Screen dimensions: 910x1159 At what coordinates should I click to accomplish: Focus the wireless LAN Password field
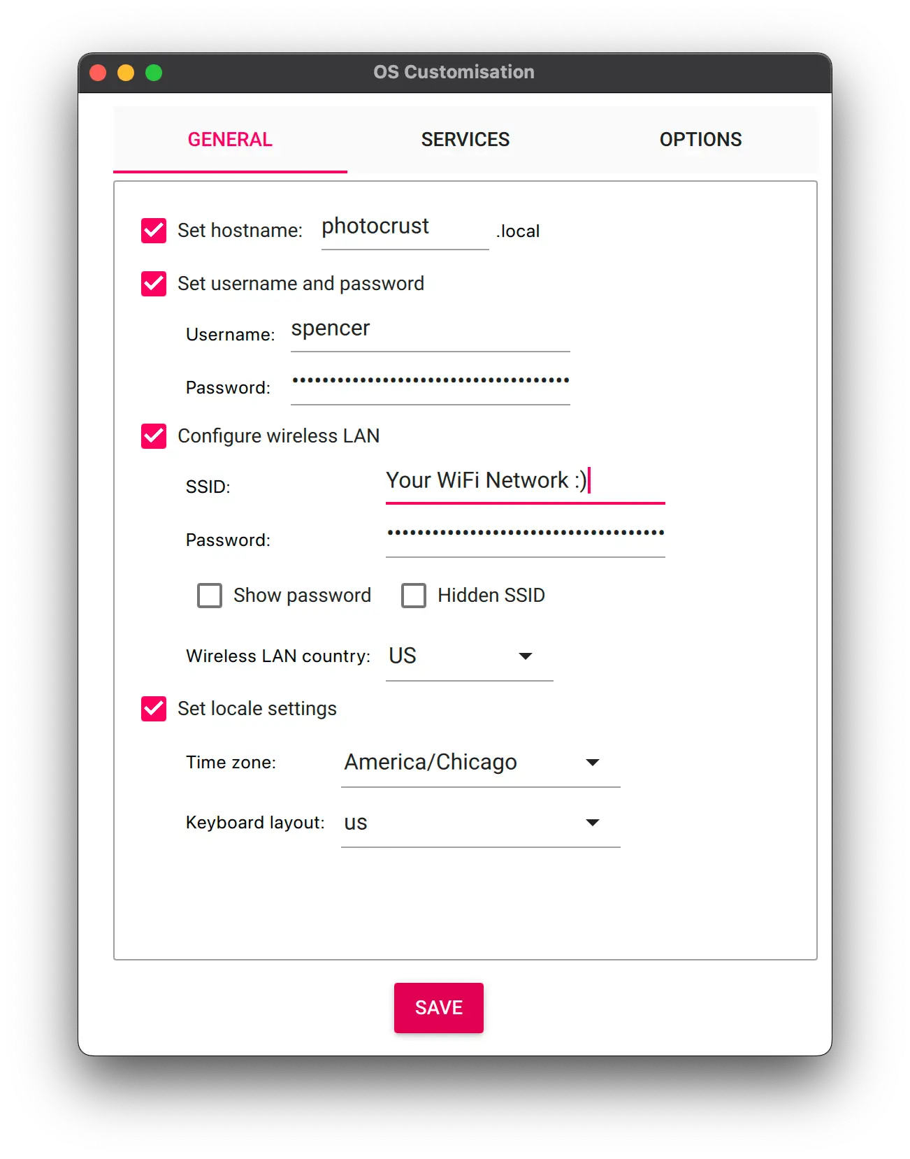(525, 534)
